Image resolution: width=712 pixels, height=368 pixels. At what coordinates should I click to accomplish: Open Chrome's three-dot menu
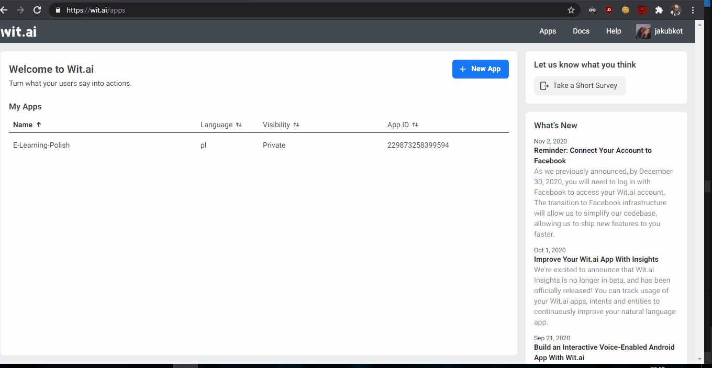click(x=693, y=10)
